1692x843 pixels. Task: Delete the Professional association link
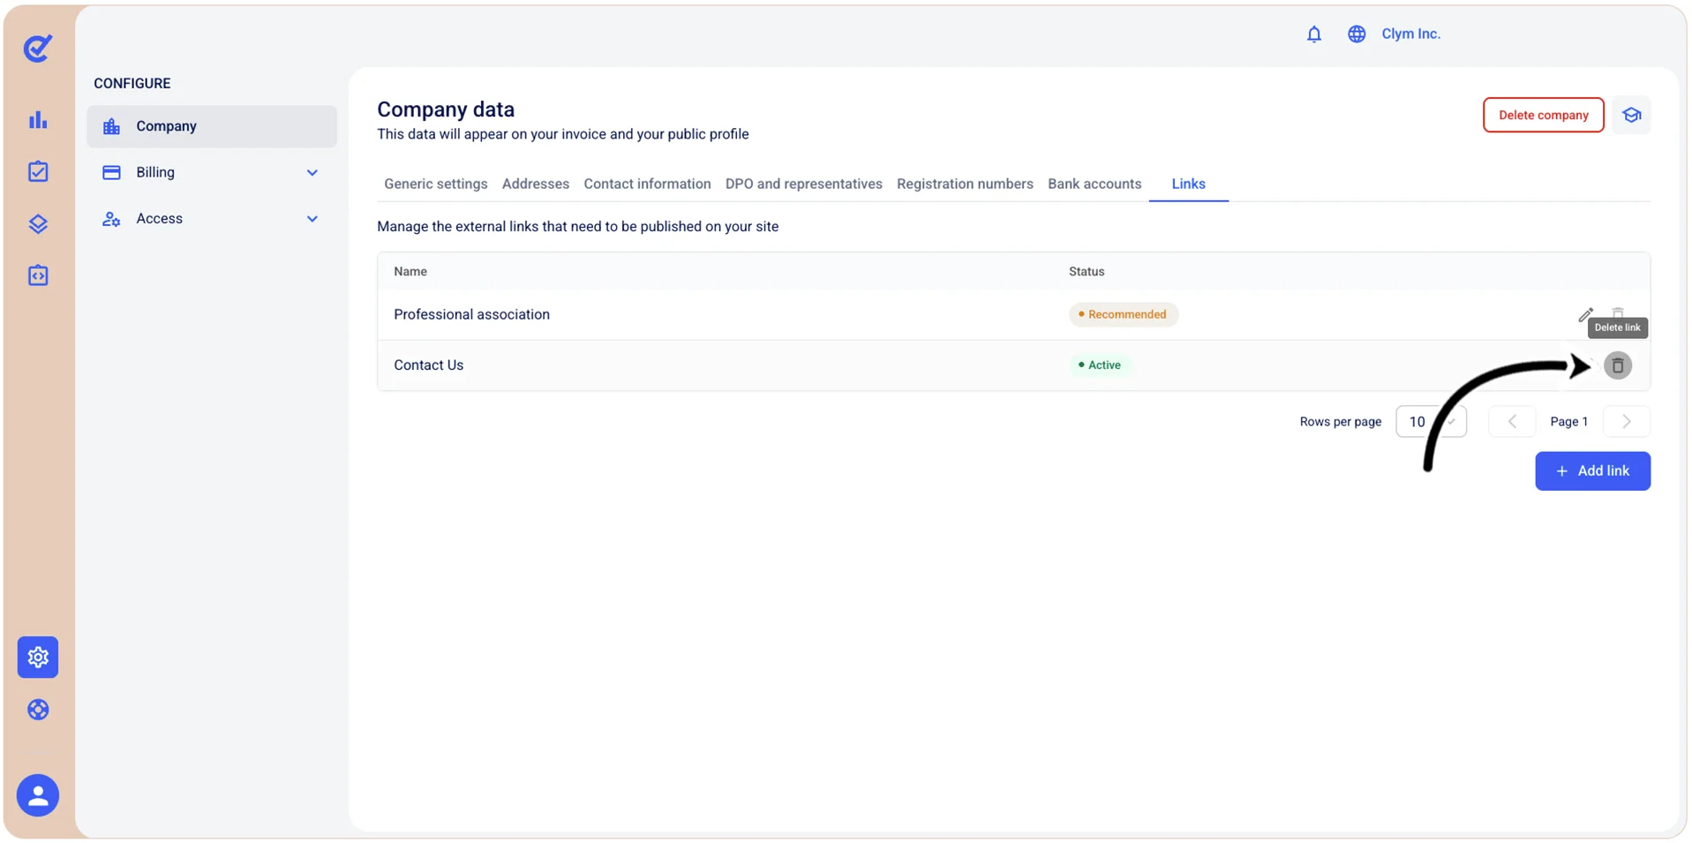[x=1617, y=312]
